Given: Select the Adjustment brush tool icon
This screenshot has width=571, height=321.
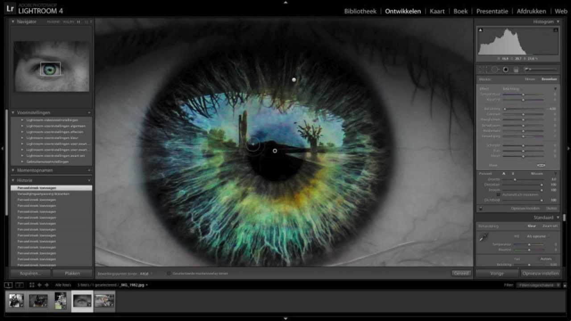Looking at the screenshot, I should 540,69.
